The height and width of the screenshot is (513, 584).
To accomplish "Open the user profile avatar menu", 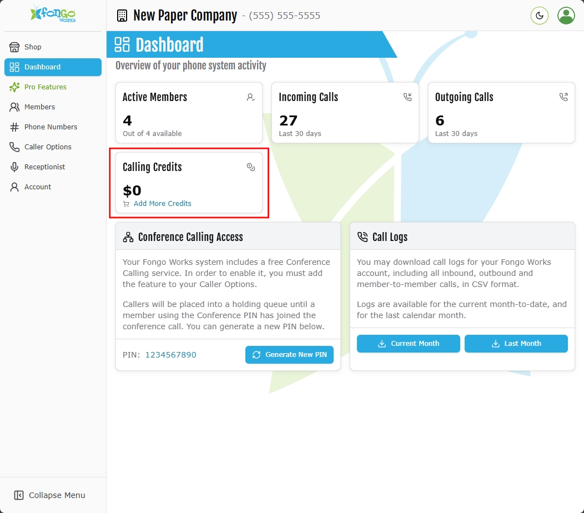I will (566, 16).
